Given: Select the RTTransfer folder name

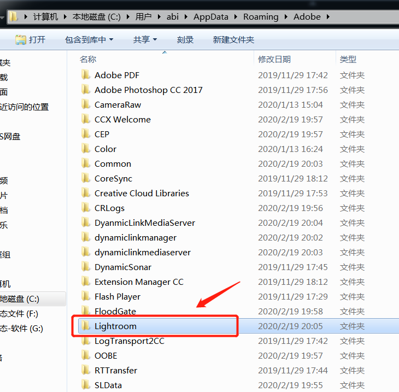Looking at the screenshot, I should 116,370.
